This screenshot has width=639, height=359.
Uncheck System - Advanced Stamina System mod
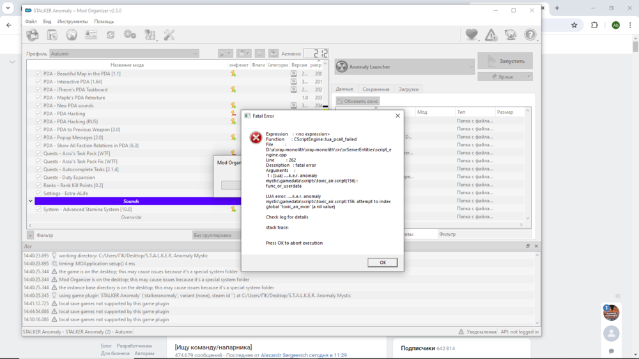point(38,209)
